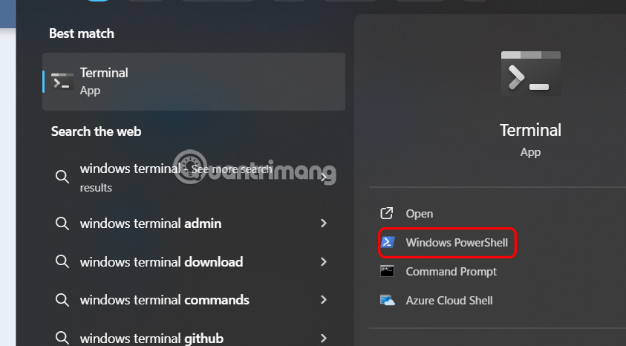Click the large Terminal icon in preview pane
This screenshot has height=346, width=626.
(x=530, y=71)
